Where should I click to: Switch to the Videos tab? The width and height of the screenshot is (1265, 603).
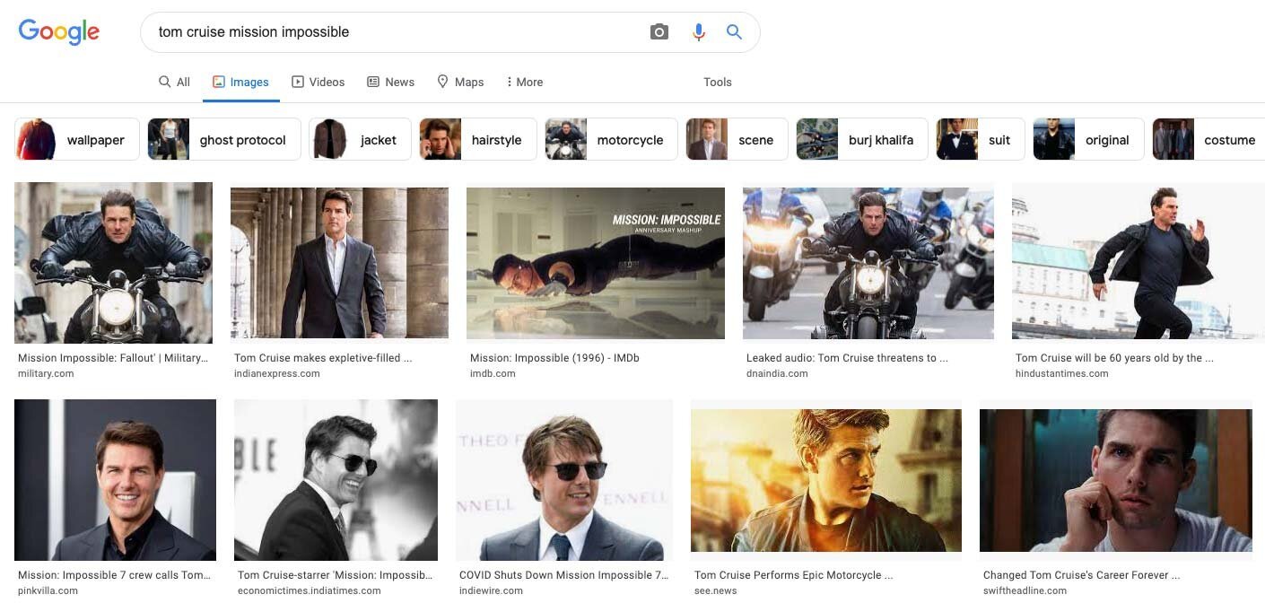pos(318,82)
